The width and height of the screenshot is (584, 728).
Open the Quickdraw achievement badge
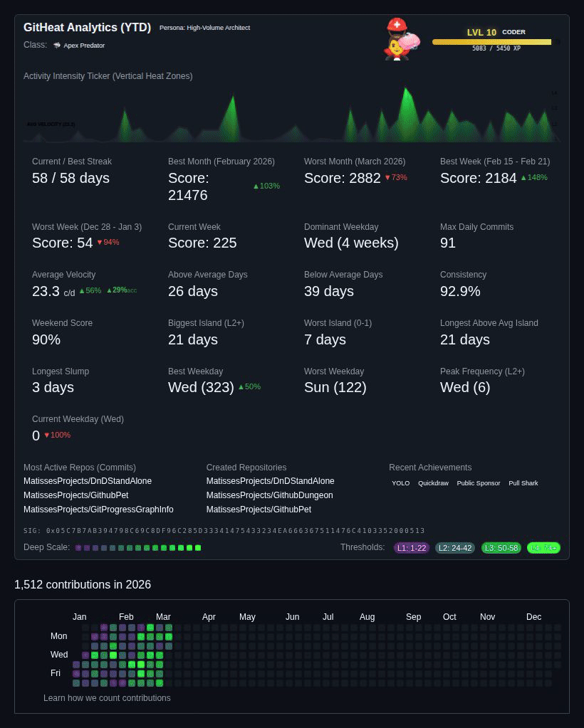pyautogui.click(x=433, y=483)
